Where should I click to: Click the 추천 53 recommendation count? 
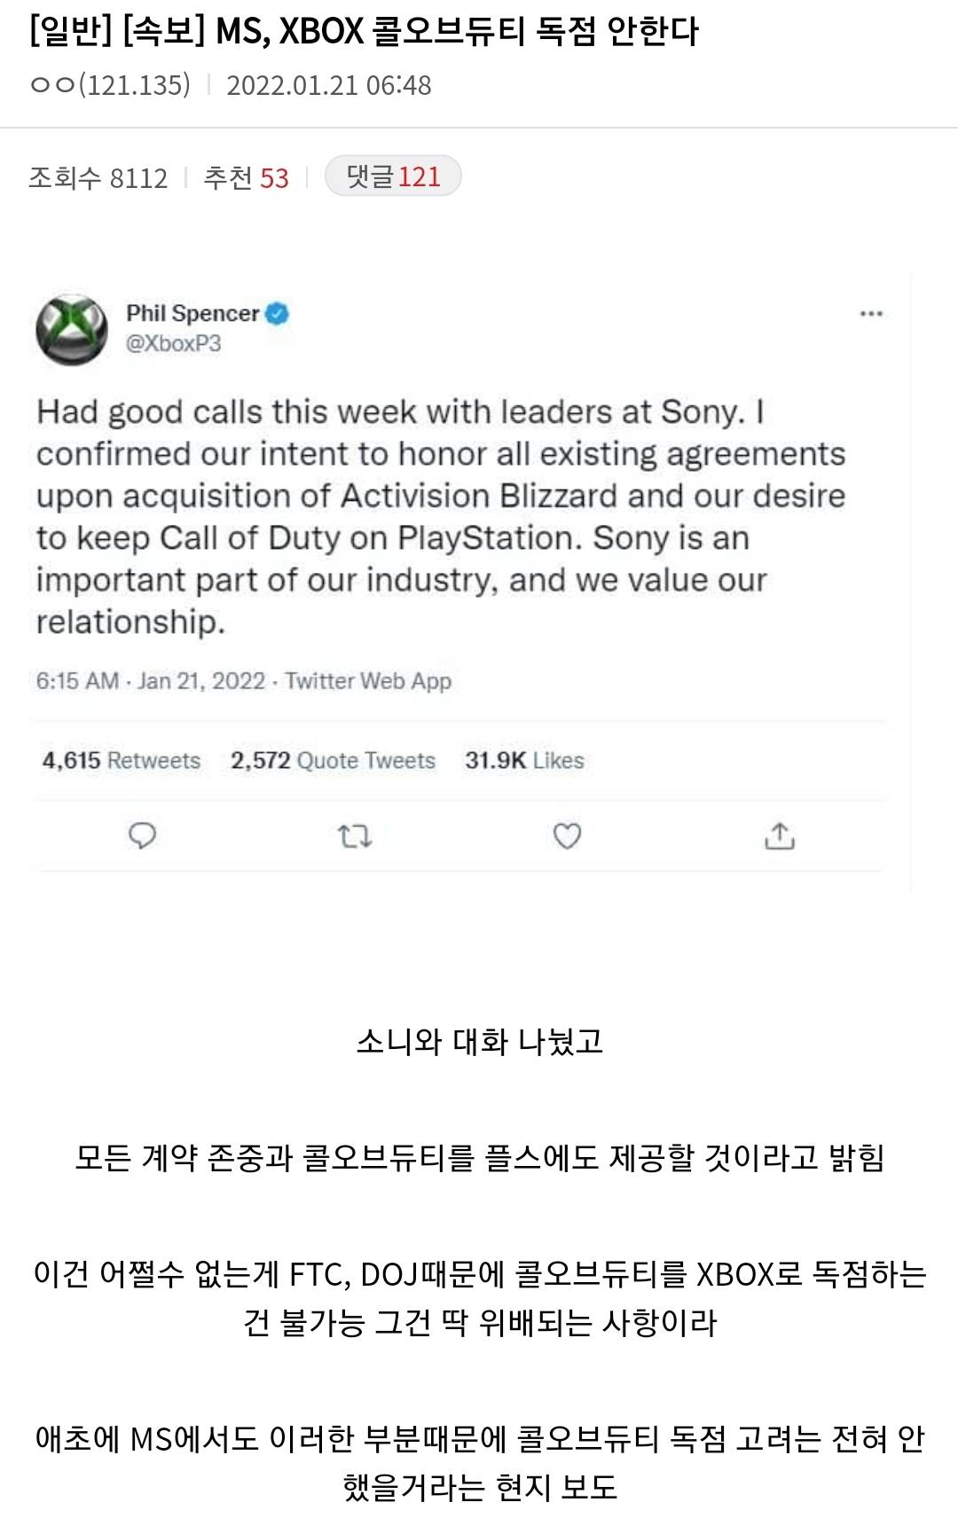[247, 178]
